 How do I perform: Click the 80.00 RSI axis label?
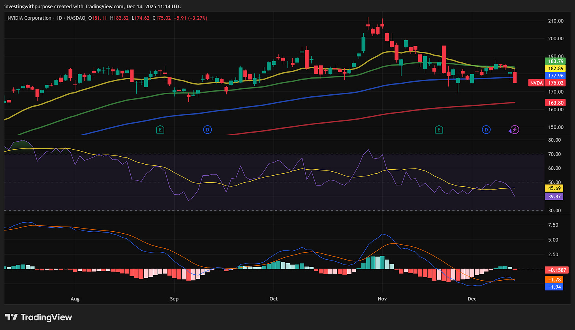pyautogui.click(x=554, y=140)
